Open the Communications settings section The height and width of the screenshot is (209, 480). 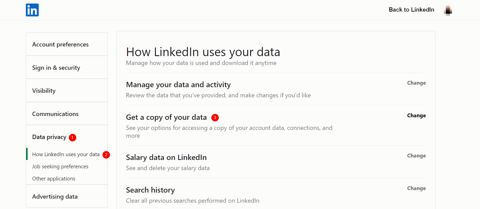click(55, 114)
